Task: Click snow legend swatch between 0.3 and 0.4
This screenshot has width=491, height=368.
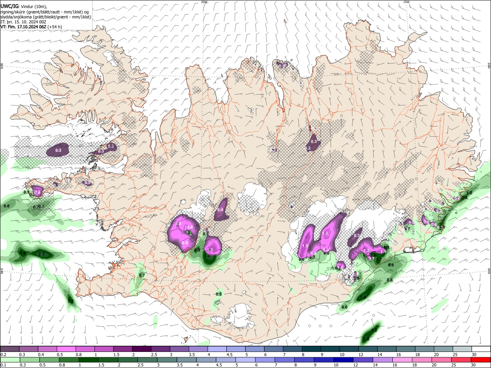Action: click(29, 349)
